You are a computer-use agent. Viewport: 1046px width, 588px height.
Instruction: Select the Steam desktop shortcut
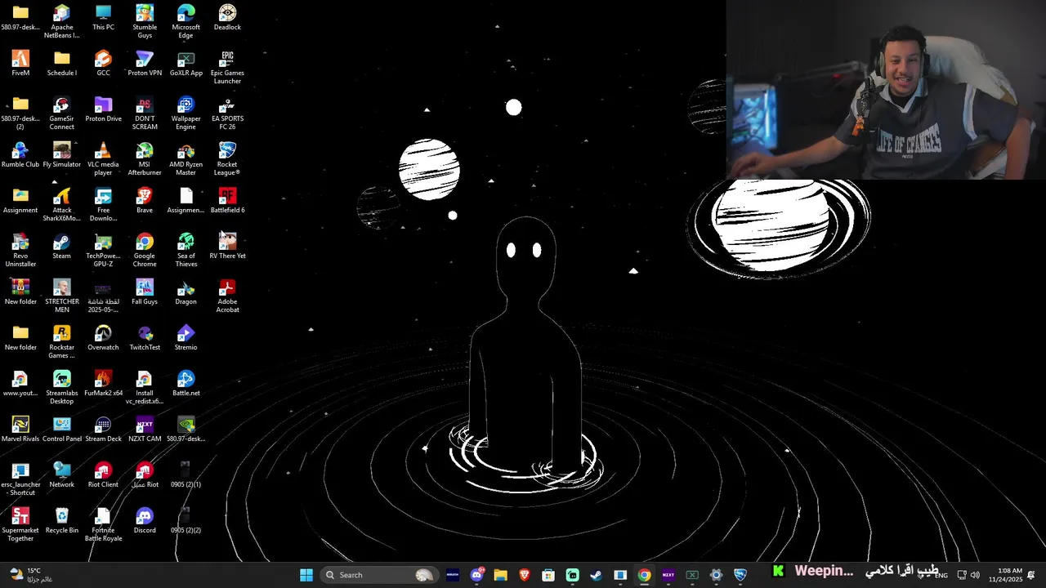coord(61,246)
